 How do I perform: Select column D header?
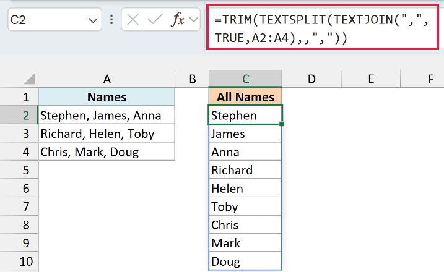coord(311,79)
